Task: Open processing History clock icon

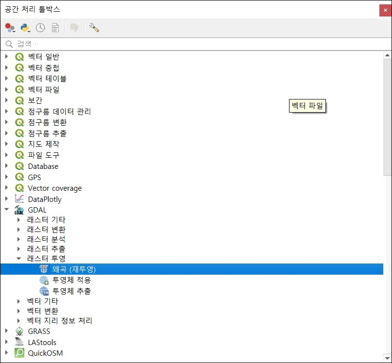Action: pos(40,28)
